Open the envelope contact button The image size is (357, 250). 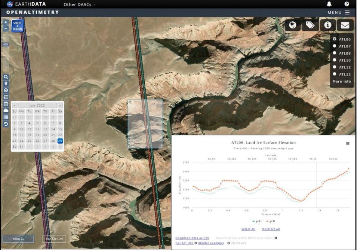345,25
